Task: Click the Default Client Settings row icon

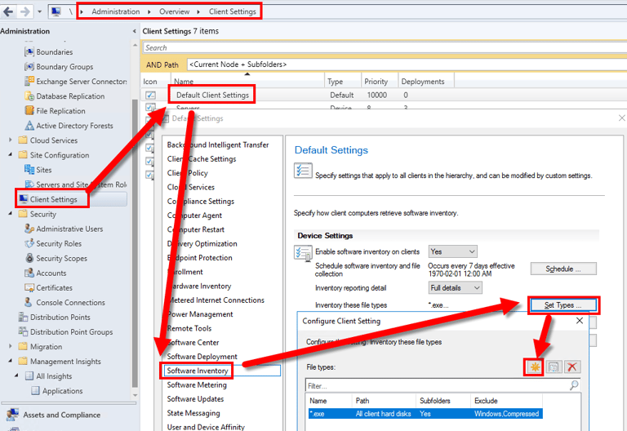Action: [x=151, y=96]
